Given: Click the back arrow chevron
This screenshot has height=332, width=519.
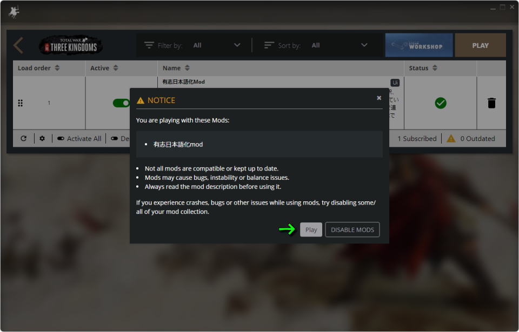Looking at the screenshot, I should point(18,45).
